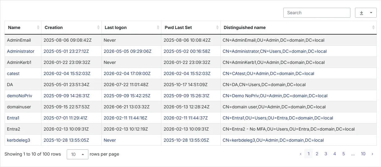Open page 2 of results
The image size is (381, 167).
coord(317,154)
